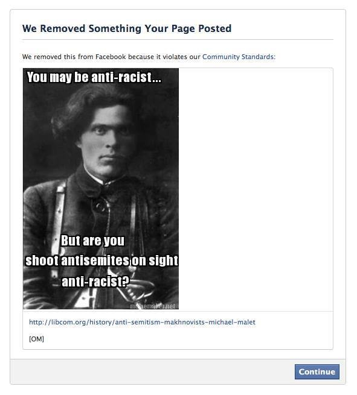The image size is (357, 395).
Task: Click the "We Removed Something Your Page Posted" heading
Action: click(127, 28)
